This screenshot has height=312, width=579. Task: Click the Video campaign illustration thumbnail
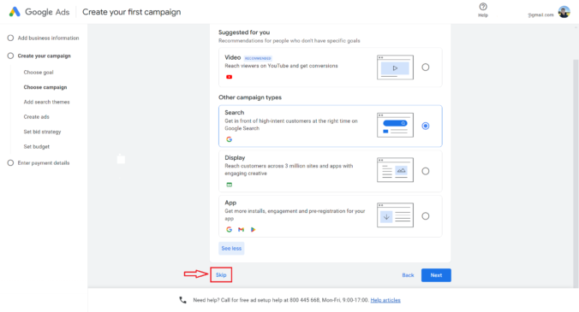coord(395,67)
